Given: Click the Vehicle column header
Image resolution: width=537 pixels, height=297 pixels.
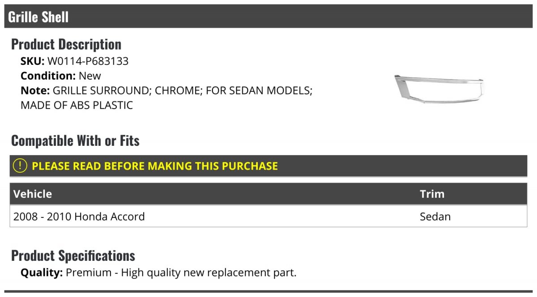Looking at the screenshot, I should point(33,194).
